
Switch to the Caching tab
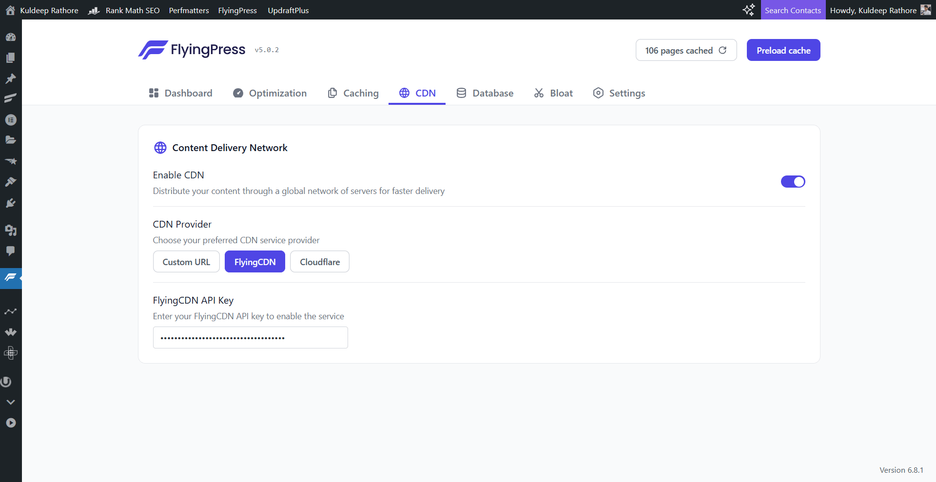353,93
